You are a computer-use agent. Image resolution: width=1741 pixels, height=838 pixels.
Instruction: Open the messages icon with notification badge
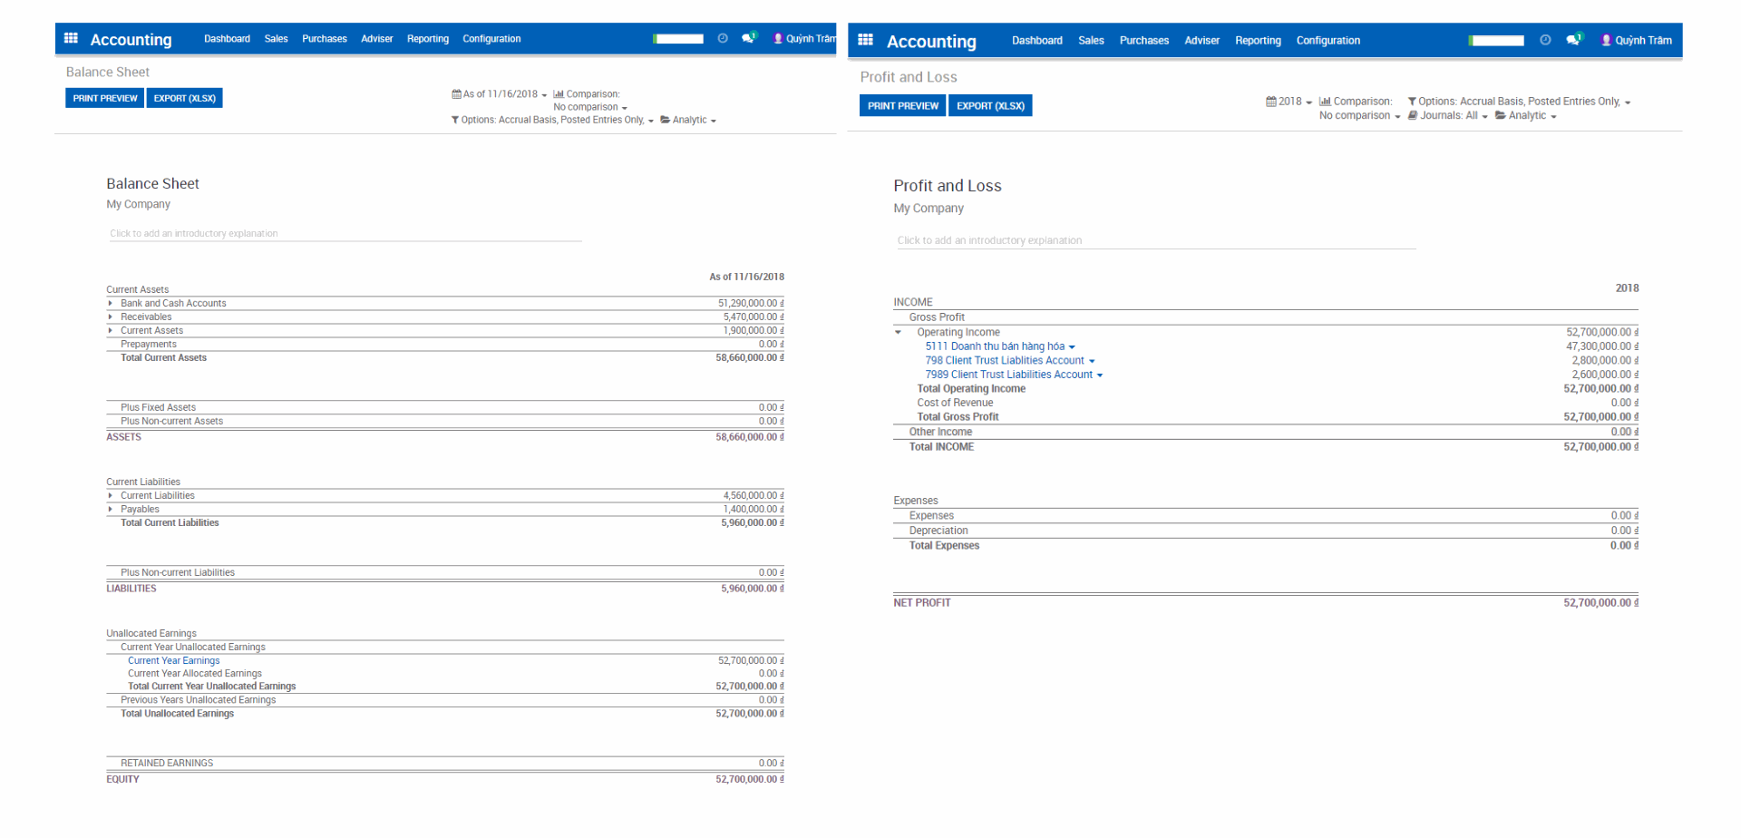(x=746, y=37)
